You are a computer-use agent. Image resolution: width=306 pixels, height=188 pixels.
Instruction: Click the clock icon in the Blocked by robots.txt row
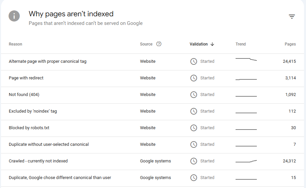pos(194,128)
